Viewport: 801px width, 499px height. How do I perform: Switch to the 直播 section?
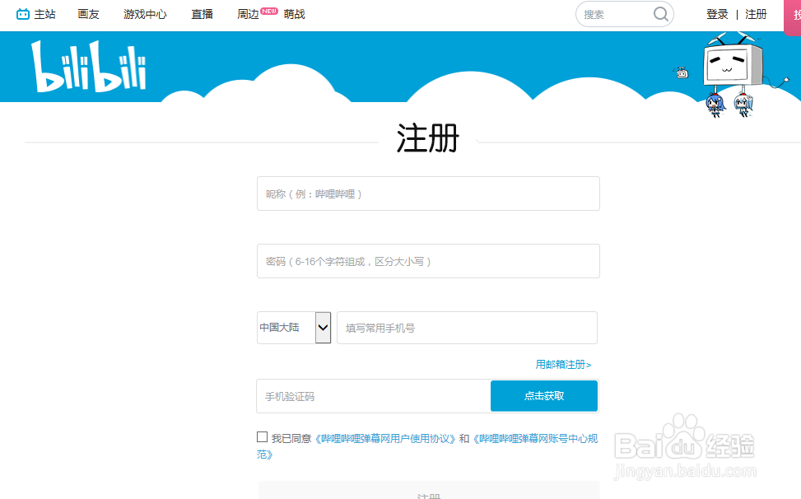click(201, 14)
